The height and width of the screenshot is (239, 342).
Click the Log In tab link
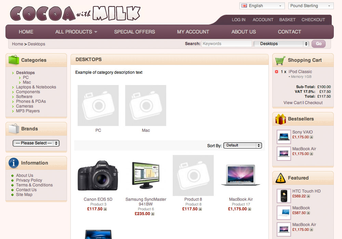pyautogui.click(x=239, y=20)
